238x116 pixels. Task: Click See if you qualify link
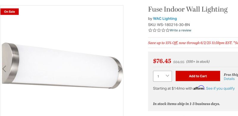pyautogui.click(x=220, y=88)
